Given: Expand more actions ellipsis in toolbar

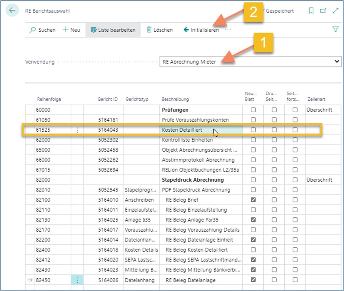Looking at the screenshot, I should [228, 30].
